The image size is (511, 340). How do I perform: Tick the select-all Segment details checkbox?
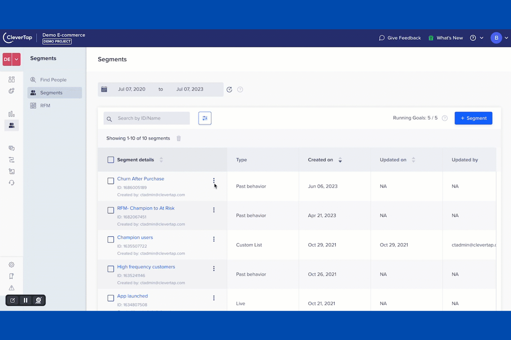[x=110, y=160]
